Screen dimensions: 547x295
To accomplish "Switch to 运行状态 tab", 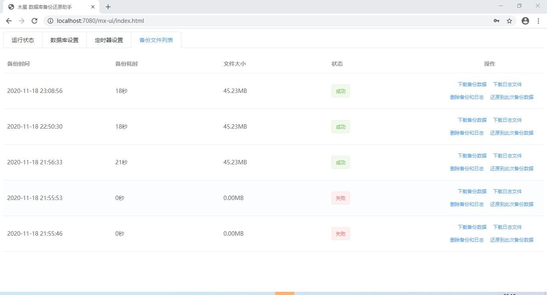I will (23, 40).
